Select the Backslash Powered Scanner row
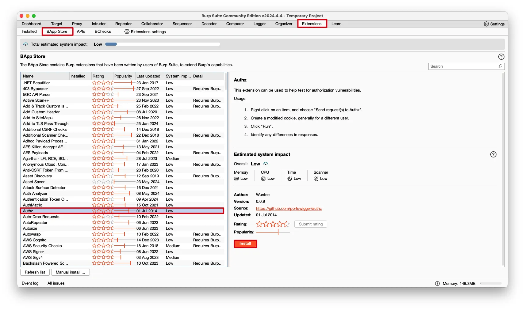 pyautogui.click(x=122, y=263)
